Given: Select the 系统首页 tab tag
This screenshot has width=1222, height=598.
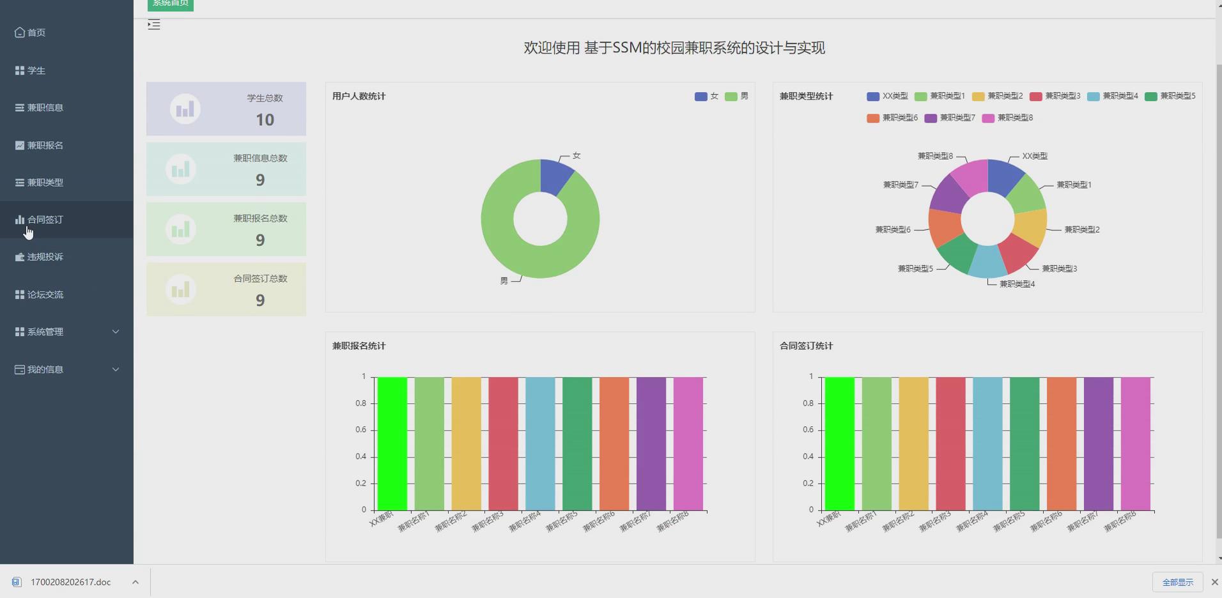Looking at the screenshot, I should point(171,4).
